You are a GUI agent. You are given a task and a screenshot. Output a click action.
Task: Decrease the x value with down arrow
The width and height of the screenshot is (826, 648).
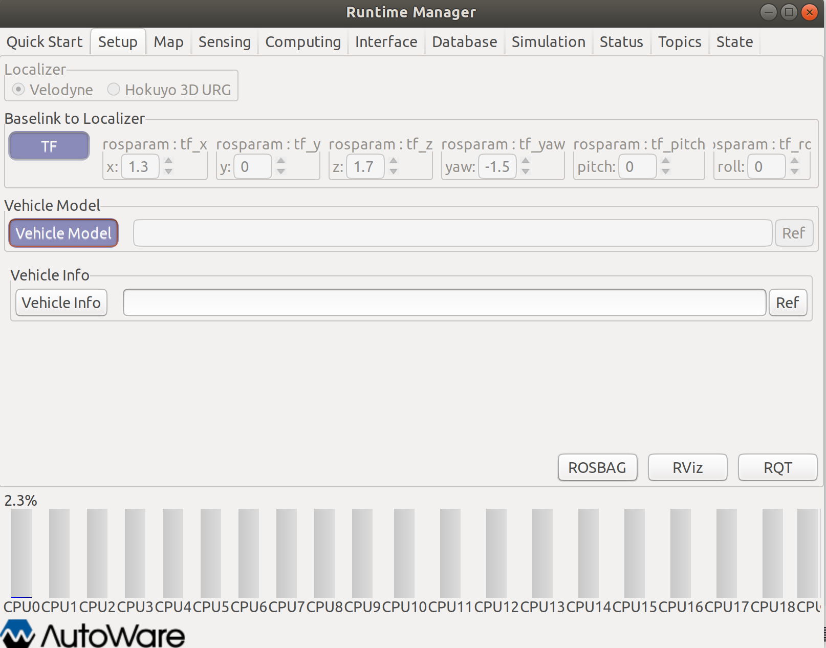coord(168,172)
